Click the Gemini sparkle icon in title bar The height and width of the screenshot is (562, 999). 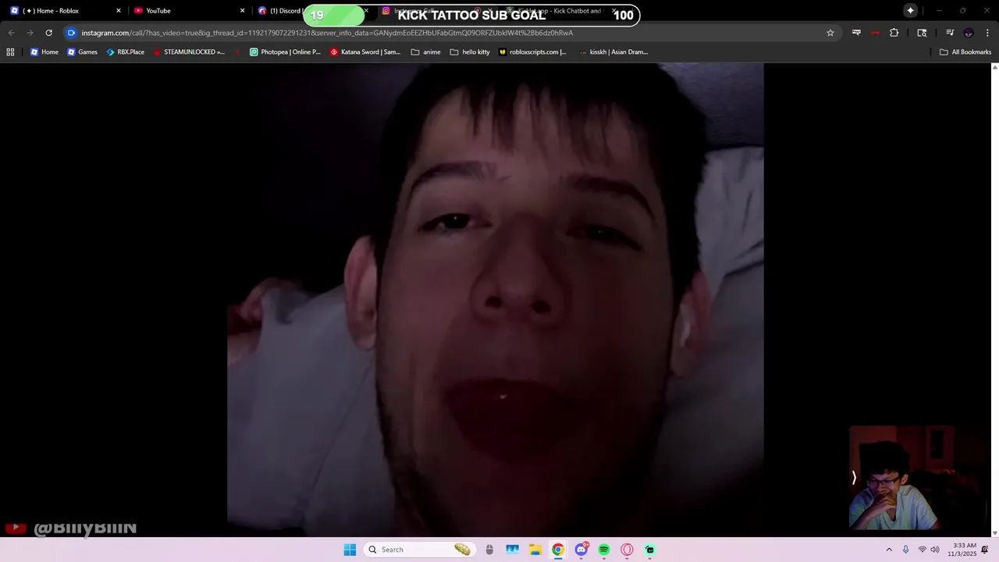pyautogui.click(x=910, y=10)
